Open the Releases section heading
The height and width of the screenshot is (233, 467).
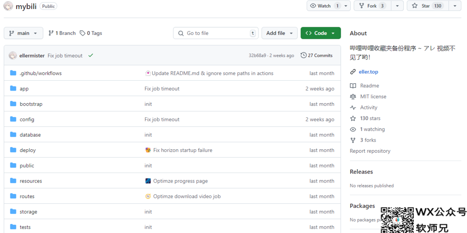(x=361, y=172)
